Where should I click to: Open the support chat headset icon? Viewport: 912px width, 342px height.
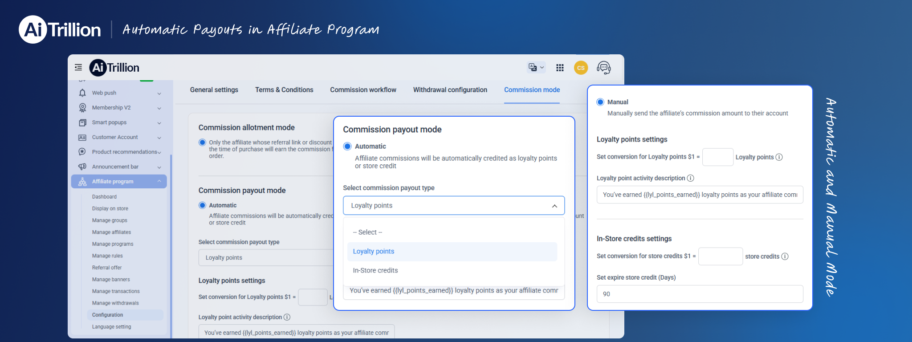pos(603,68)
